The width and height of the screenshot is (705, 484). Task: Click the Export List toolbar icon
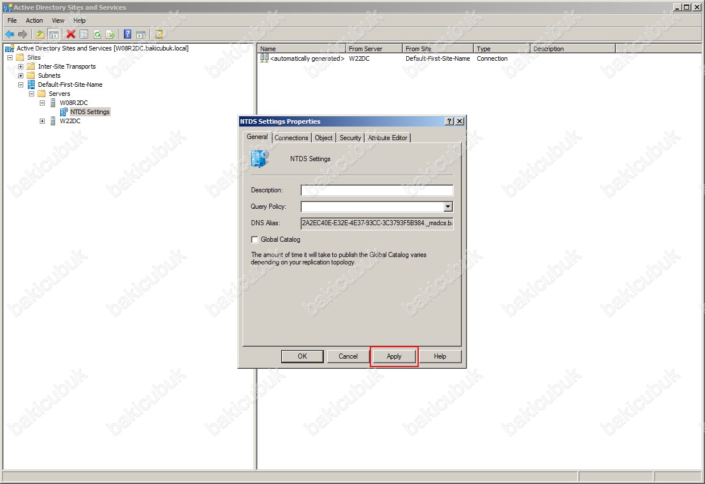tap(110, 34)
